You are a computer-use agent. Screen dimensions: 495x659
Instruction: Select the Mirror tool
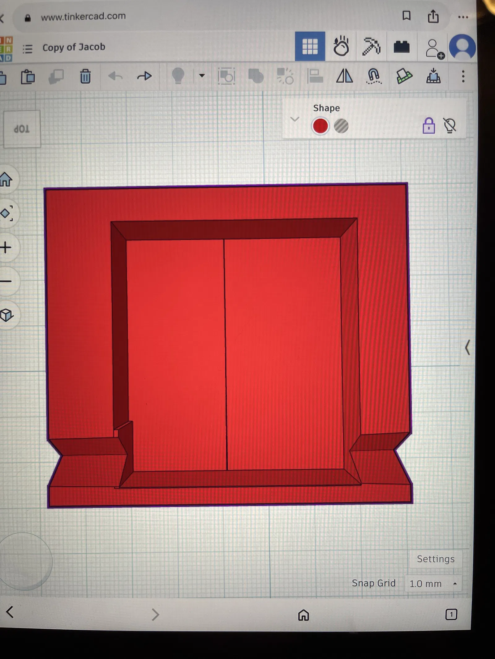(344, 76)
